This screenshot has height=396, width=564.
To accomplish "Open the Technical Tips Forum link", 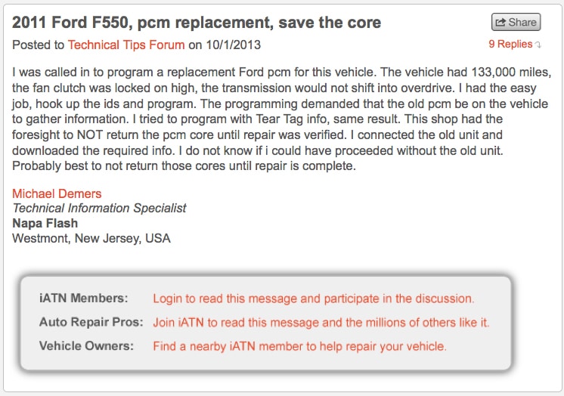I will click(126, 45).
